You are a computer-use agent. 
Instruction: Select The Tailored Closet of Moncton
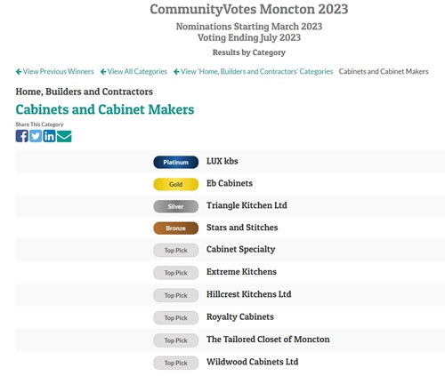268,340
